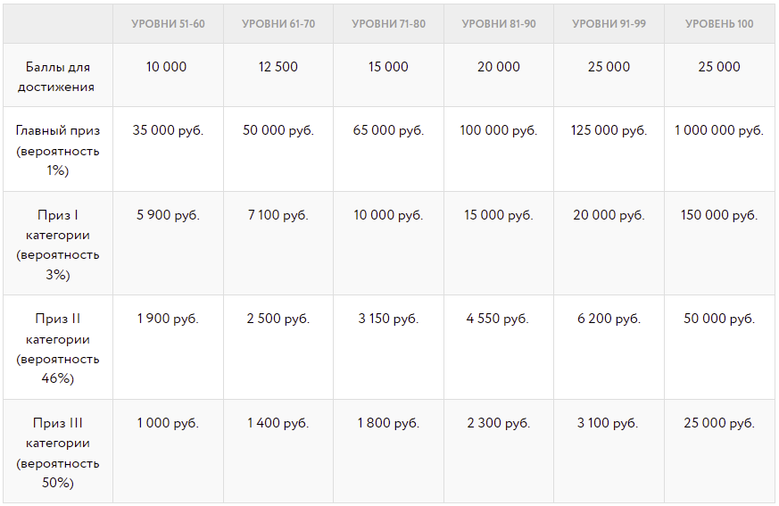779x506 pixels.
Task: Click the "УРОВНИ 71-80" column header
Action: pyautogui.click(x=388, y=24)
